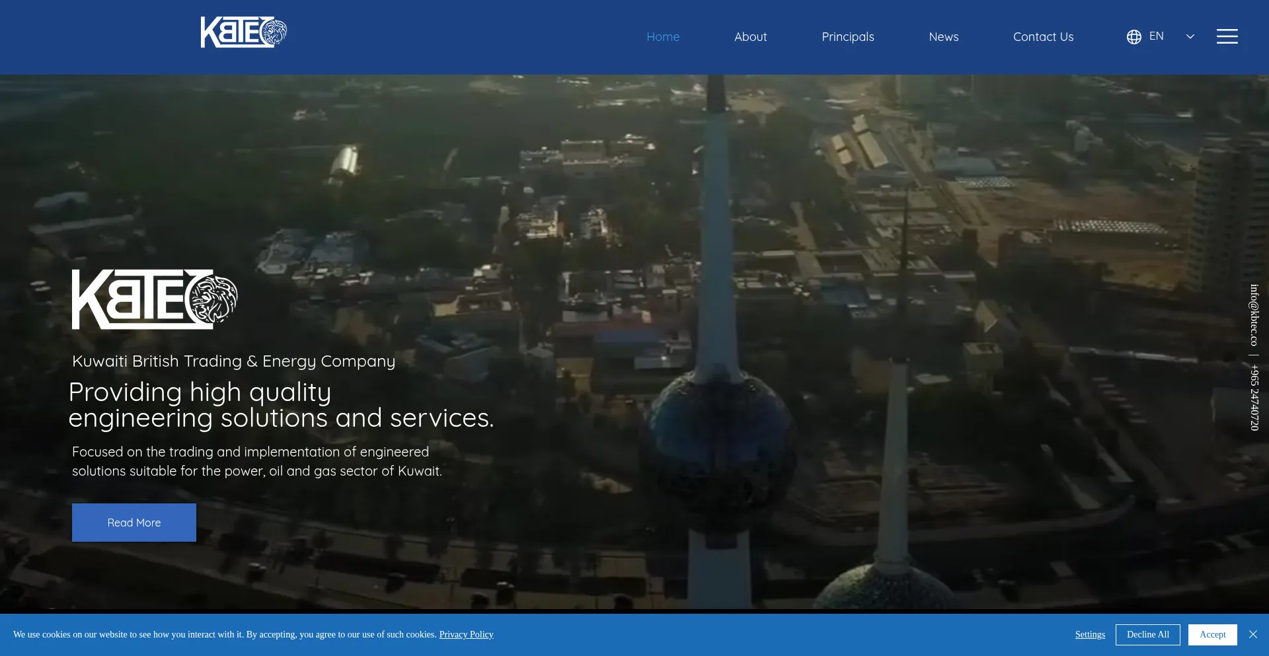Click the large KBTEC hero logo

click(x=155, y=299)
